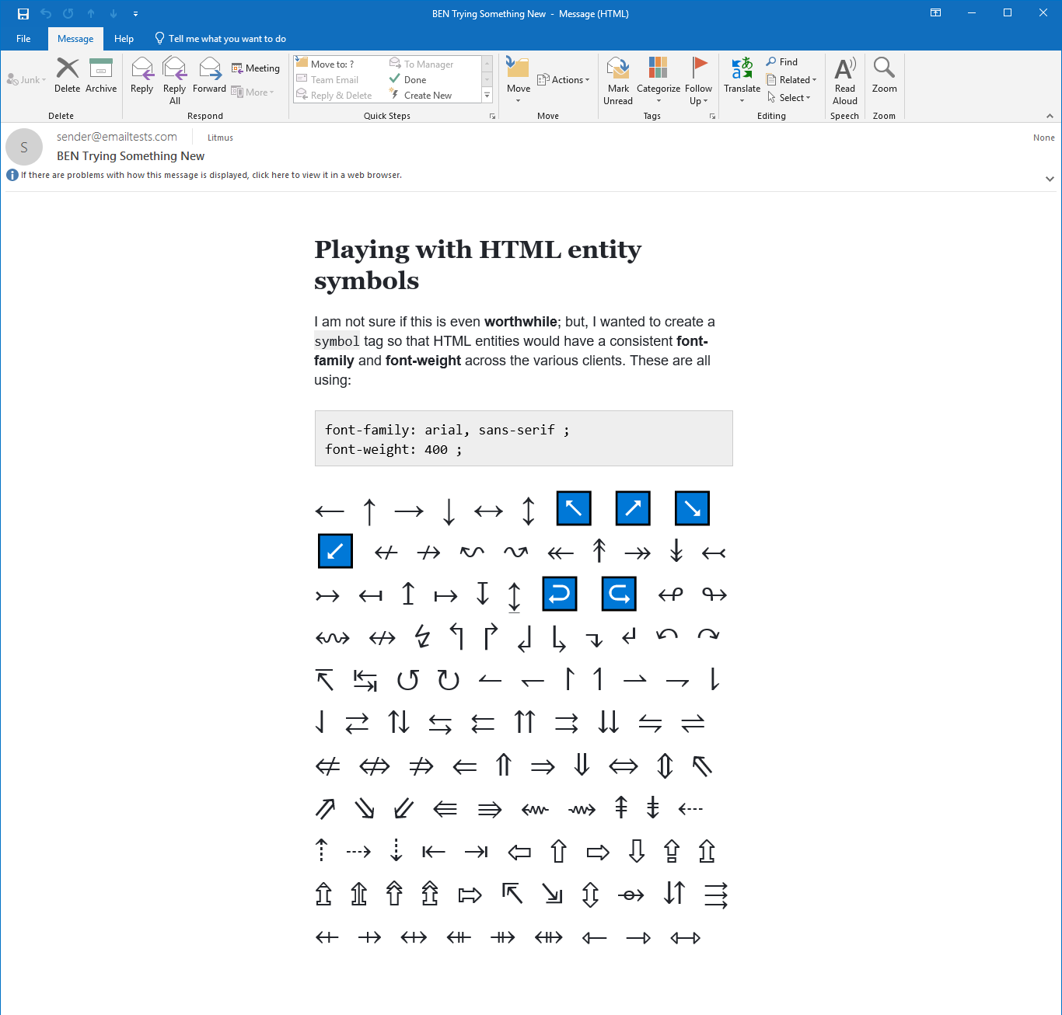Forward this email message

coord(209,75)
